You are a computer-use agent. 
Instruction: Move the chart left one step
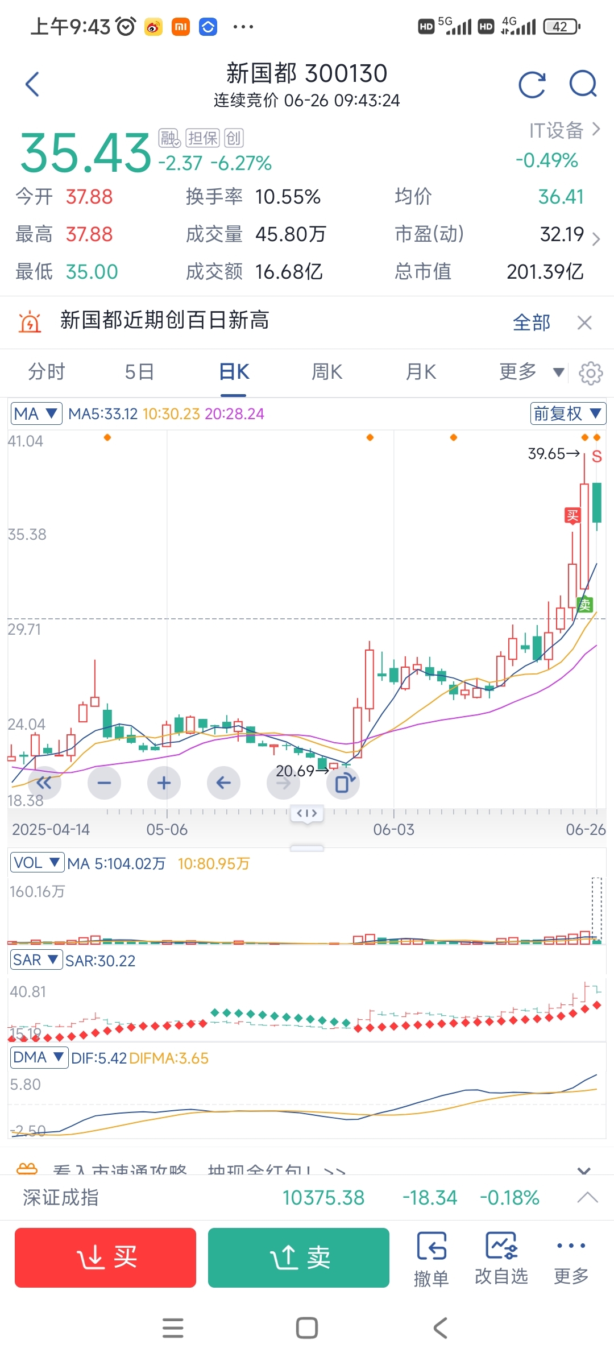223,783
